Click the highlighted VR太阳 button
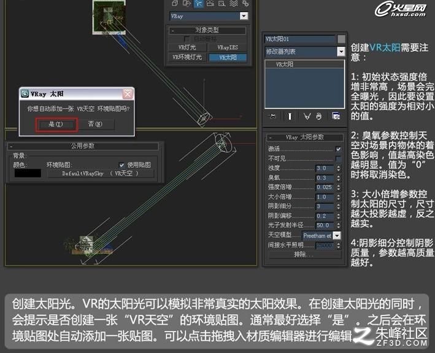Image resolution: width=435 pixels, height=353 pixels. 228,57
